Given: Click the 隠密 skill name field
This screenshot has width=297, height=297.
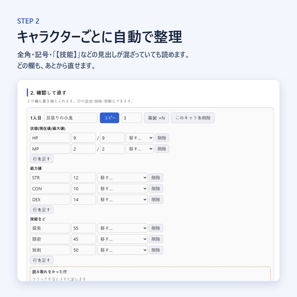Looking at the screenshot, I should (x=50, y=239).
